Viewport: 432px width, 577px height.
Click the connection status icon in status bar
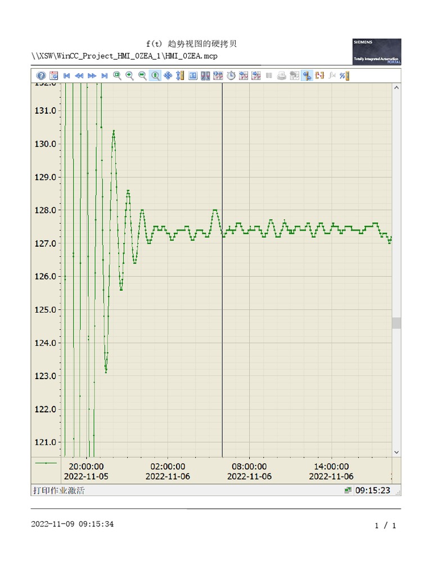[x=348, y=490]
